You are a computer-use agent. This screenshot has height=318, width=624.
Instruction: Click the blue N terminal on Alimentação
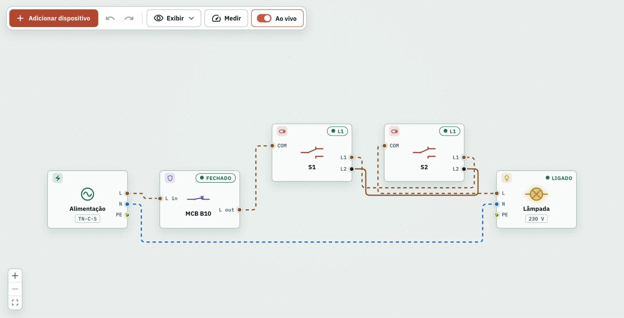127,204
